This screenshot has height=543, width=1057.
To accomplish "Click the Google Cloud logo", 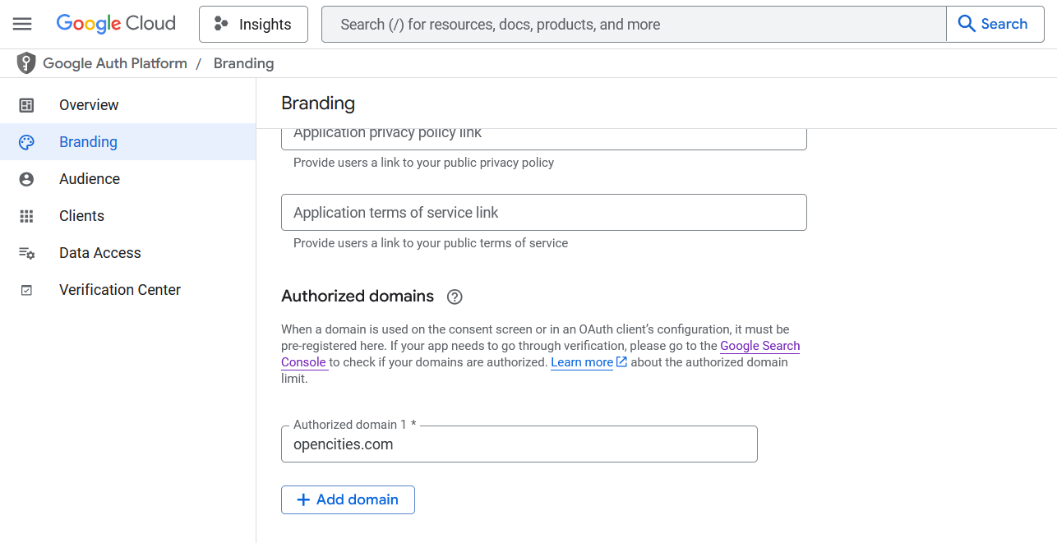I will click(115, 23).
